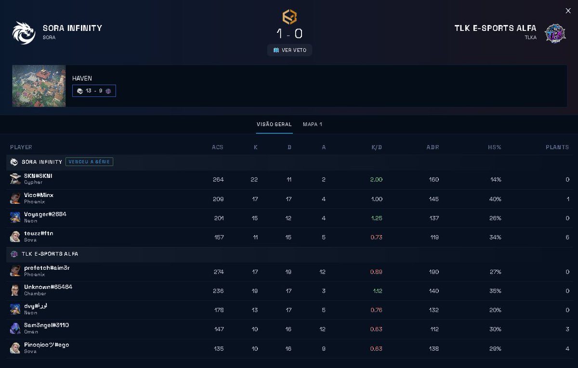Click the small TLK E-Sports Alfa icon in the table
The image size is (578, 368).
point(14,254)
